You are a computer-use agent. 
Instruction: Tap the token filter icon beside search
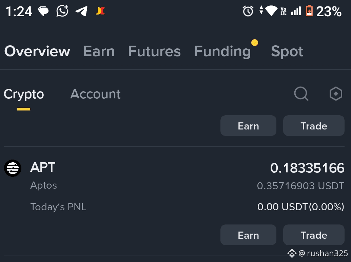click(x=336, y=94)
